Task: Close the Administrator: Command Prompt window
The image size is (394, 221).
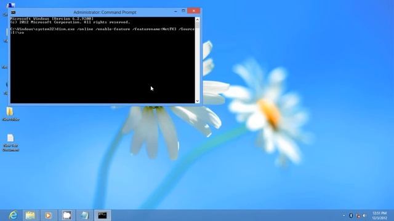Action: pos(194,11)
